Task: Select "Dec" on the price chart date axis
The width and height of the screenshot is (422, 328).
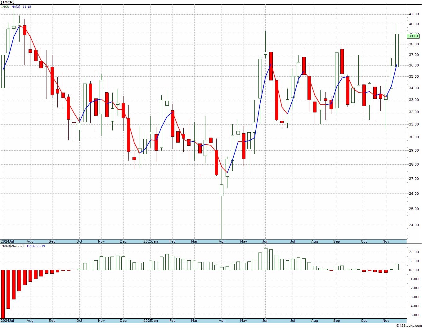Action: pos(123,241)
